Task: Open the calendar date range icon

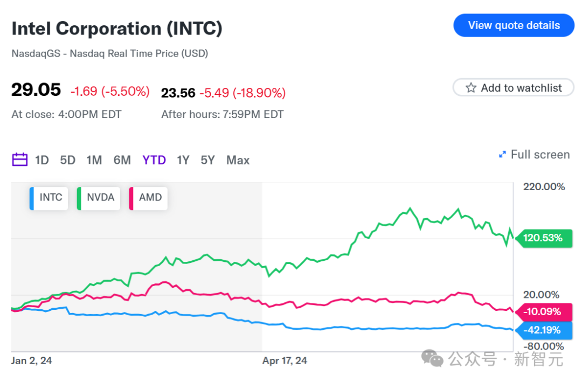Action: click(20, 159)
